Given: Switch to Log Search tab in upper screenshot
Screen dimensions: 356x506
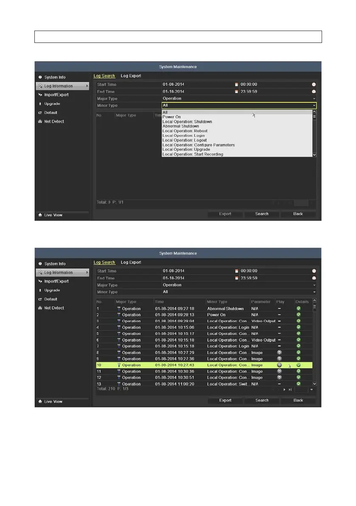Looking at the screenshot, I should tap(104, 76).
